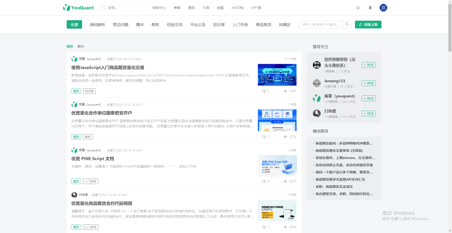Screen dimensions: 452x233
Task: Open featured item 求助: 商品期货无法成交
Action: point(334,187)
